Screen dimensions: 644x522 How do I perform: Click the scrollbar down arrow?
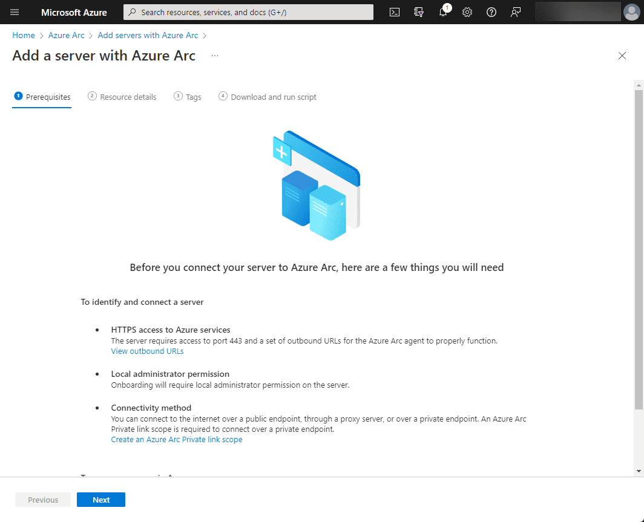pyautogui.click(x=639, y=472)
